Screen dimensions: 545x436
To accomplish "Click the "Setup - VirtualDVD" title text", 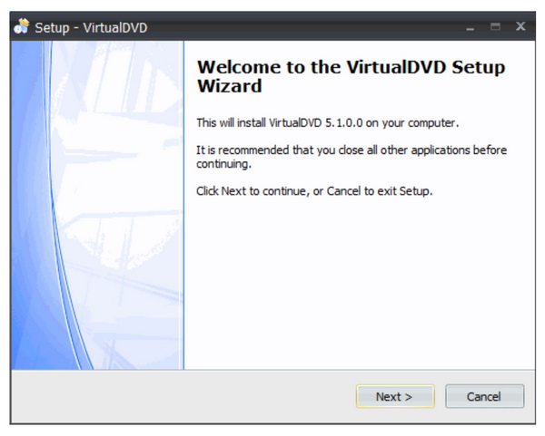I will pos(91,27).
